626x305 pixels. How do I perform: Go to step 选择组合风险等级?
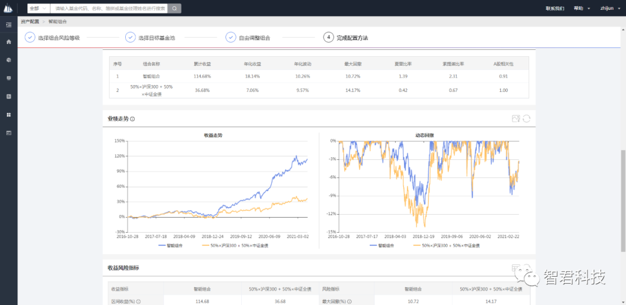point(59,38)
